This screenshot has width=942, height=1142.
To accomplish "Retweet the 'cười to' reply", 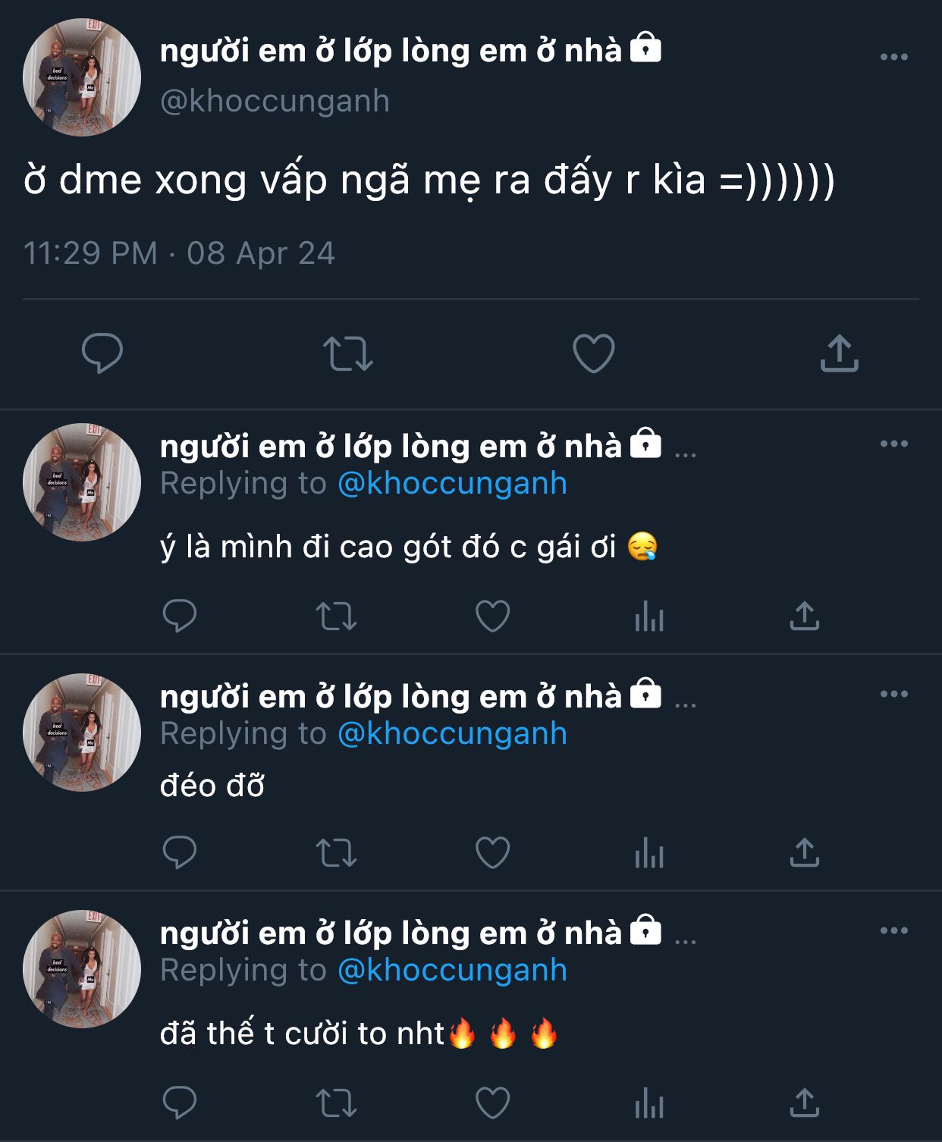I will 336,1103.
